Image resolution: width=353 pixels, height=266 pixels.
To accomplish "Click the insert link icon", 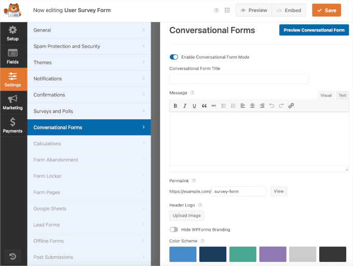I will click(291, 106).
